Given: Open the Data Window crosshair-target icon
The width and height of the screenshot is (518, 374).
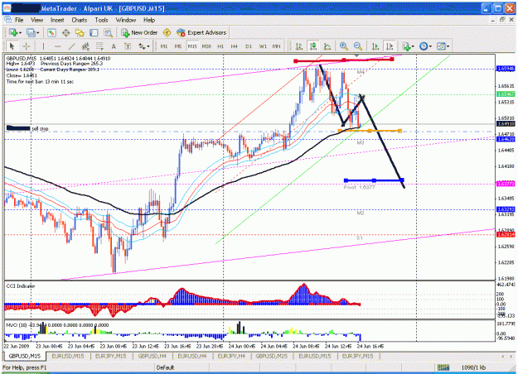Looking at the screenshot, I should pos(65,32).
